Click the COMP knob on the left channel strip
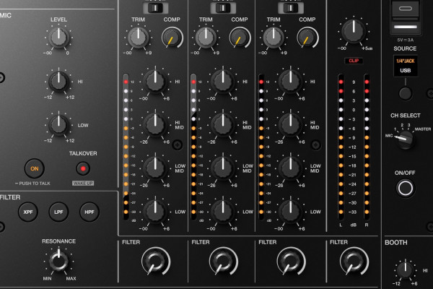Viewport: 433px width, 289px height. [172, 38]
